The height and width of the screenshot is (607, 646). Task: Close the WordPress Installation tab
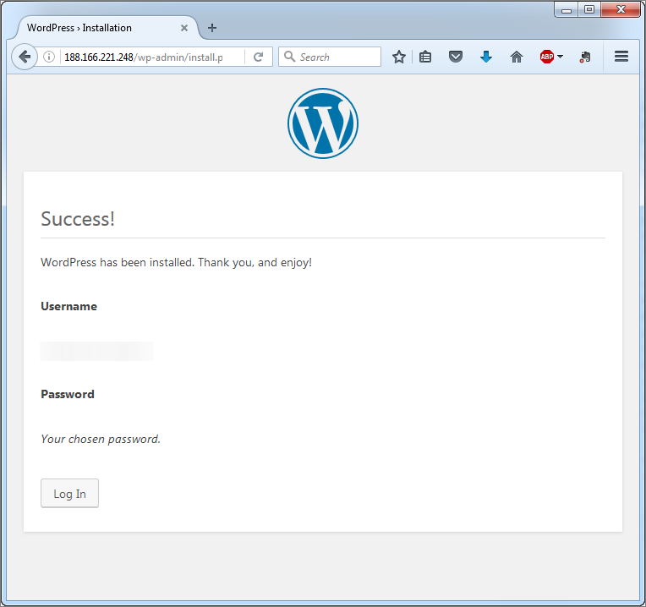184,28
